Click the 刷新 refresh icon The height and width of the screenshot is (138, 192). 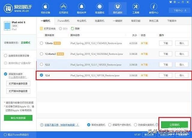pyautogui.click(x=73, y=29)
